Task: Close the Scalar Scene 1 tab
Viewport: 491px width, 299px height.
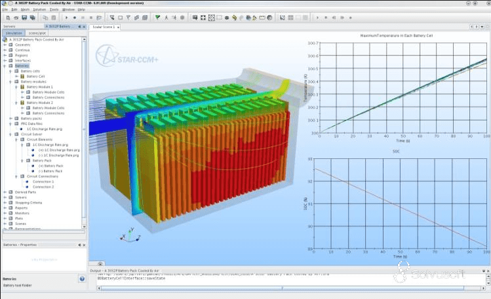Action: (x=118, y=27)
